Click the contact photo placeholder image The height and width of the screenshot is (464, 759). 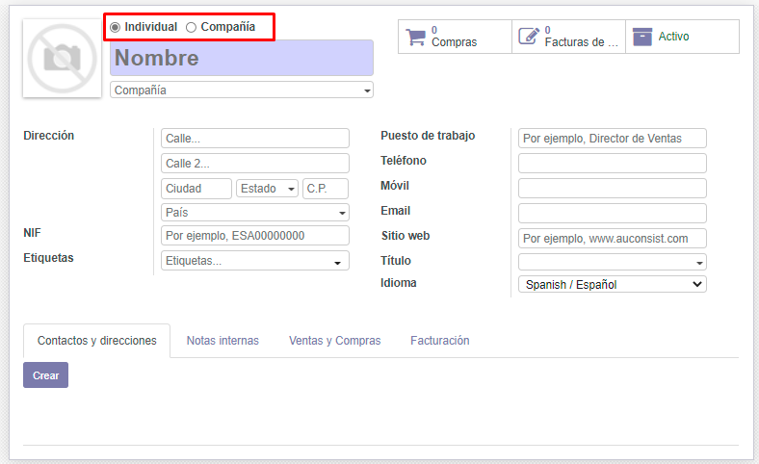(62, 59)
